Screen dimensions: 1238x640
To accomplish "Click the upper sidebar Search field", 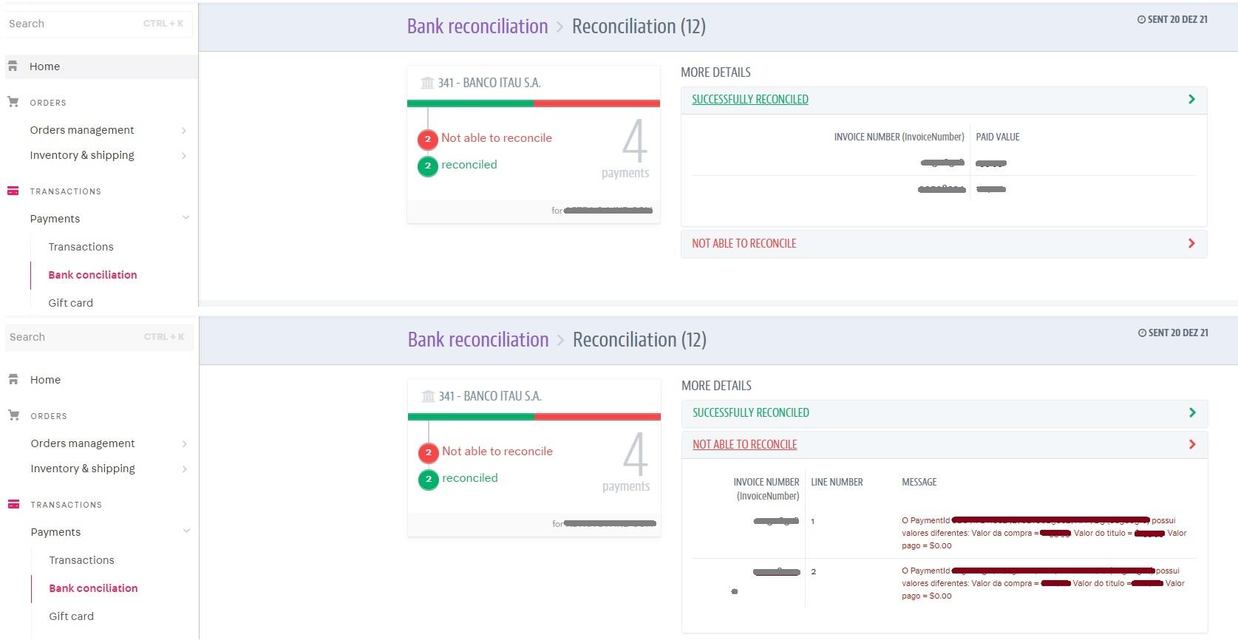I will tap(74, 24).
